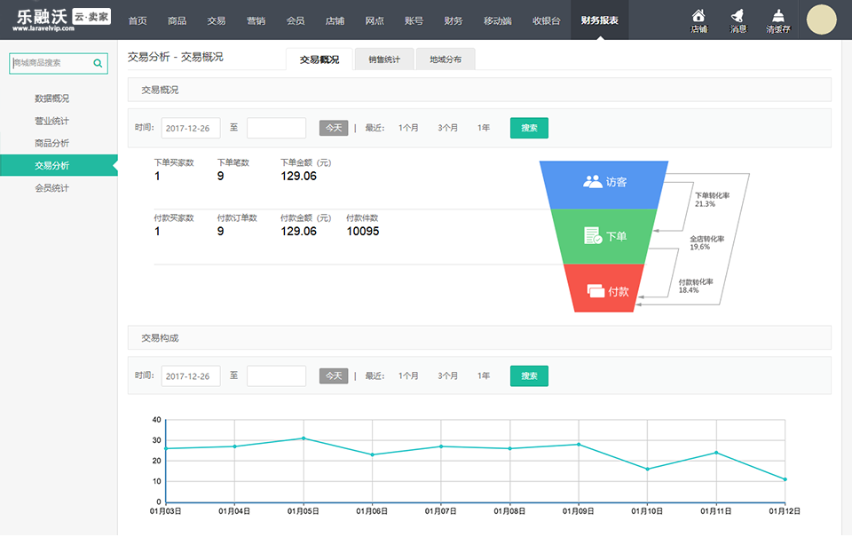Open the 店铺 home icon in header
852x537 pixels.
(x=698, y=20)
